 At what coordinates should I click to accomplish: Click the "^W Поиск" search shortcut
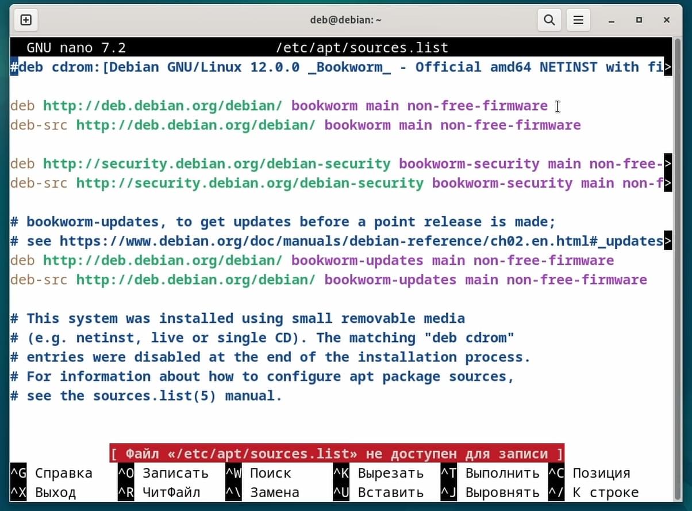point(258,473)
